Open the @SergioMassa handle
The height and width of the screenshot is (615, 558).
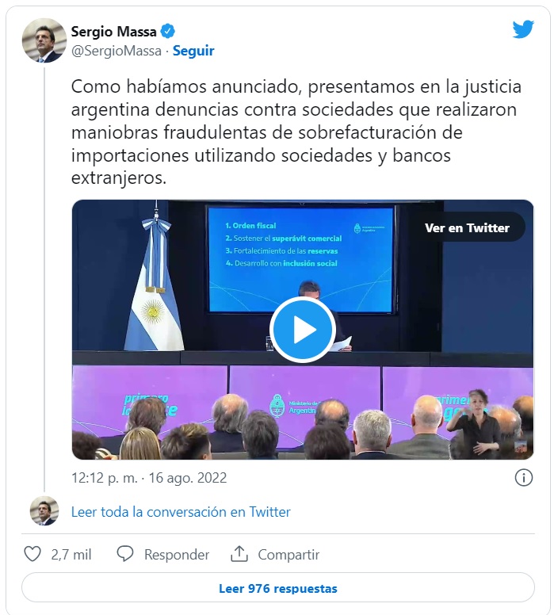pyautogui.click(x=117, y=51)
